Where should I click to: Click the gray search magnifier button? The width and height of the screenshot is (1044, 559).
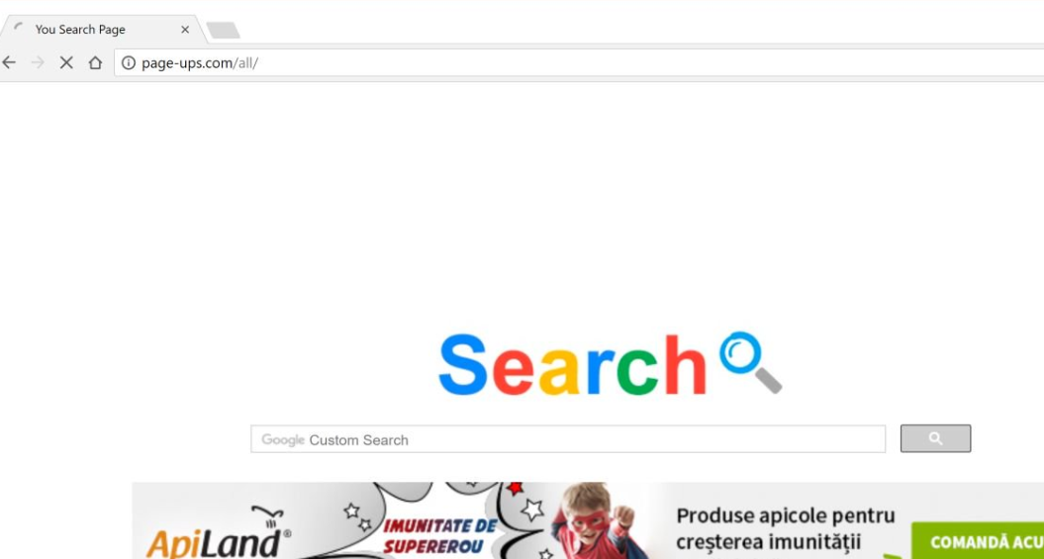tap(935, 438)
